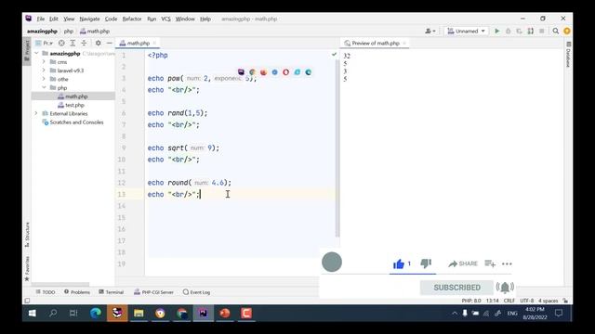
Task: Expand the cms folder
Action: coord(44,62)
